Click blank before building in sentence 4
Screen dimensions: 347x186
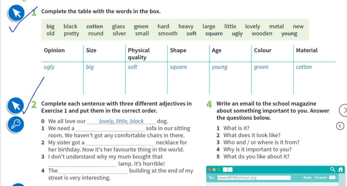coord(94,171)
